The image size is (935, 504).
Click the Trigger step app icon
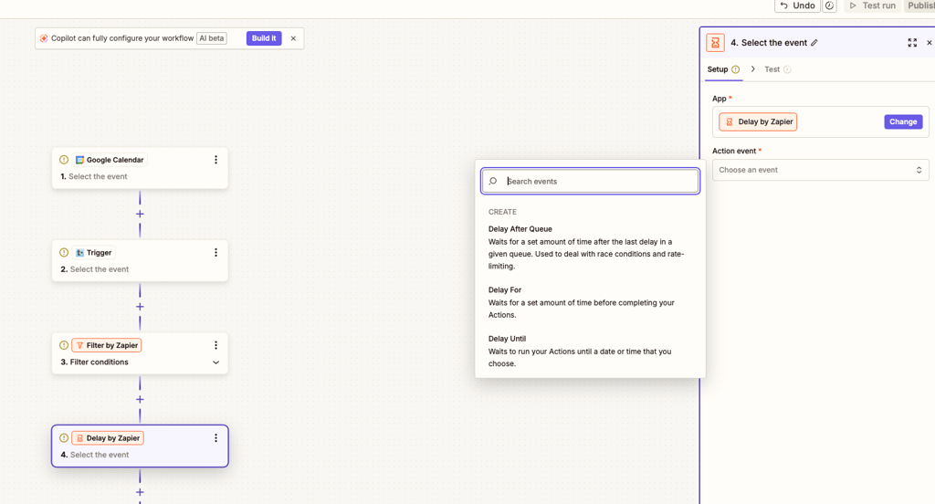pyautogui.click(x=79, y=252)
